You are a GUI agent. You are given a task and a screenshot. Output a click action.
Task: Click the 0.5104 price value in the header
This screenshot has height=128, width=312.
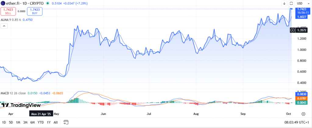pos(56,3)
